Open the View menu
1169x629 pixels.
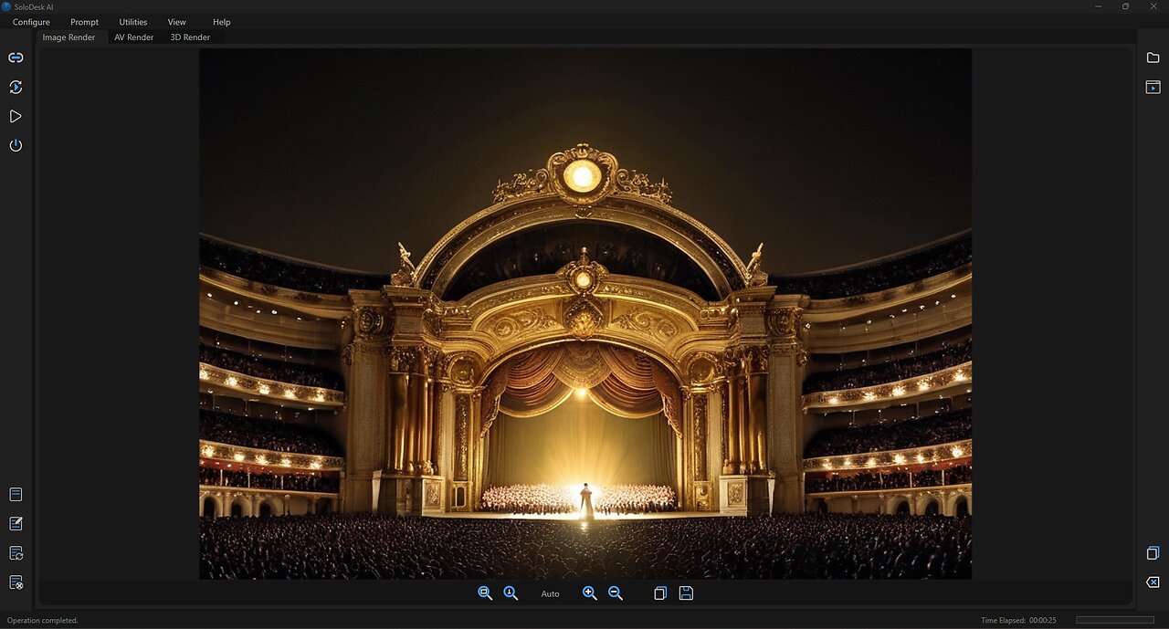coord(177,22)
